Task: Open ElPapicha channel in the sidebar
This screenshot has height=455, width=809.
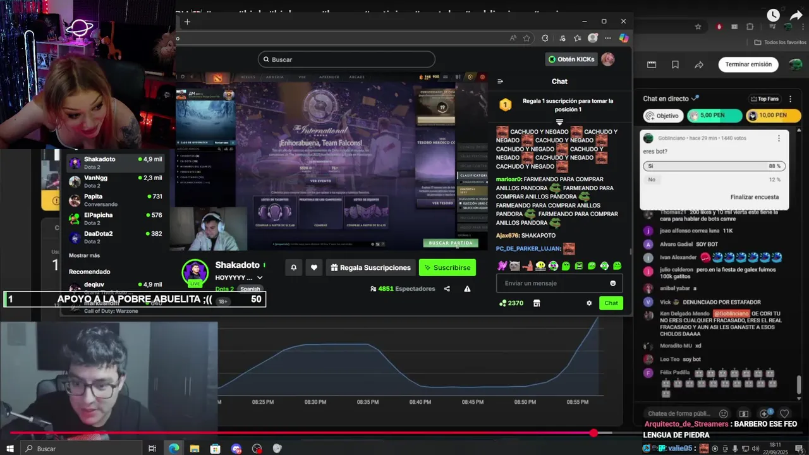Action: tap(116, 219)
